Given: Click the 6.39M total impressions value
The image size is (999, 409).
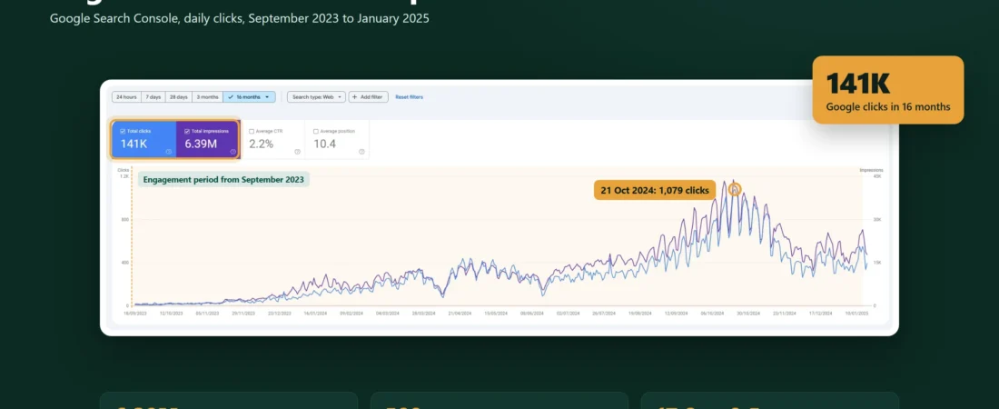Looking at the screenshot, I should point(201,145).
